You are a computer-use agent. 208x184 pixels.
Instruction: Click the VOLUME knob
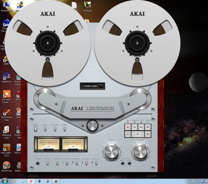(x=140, y=152)
